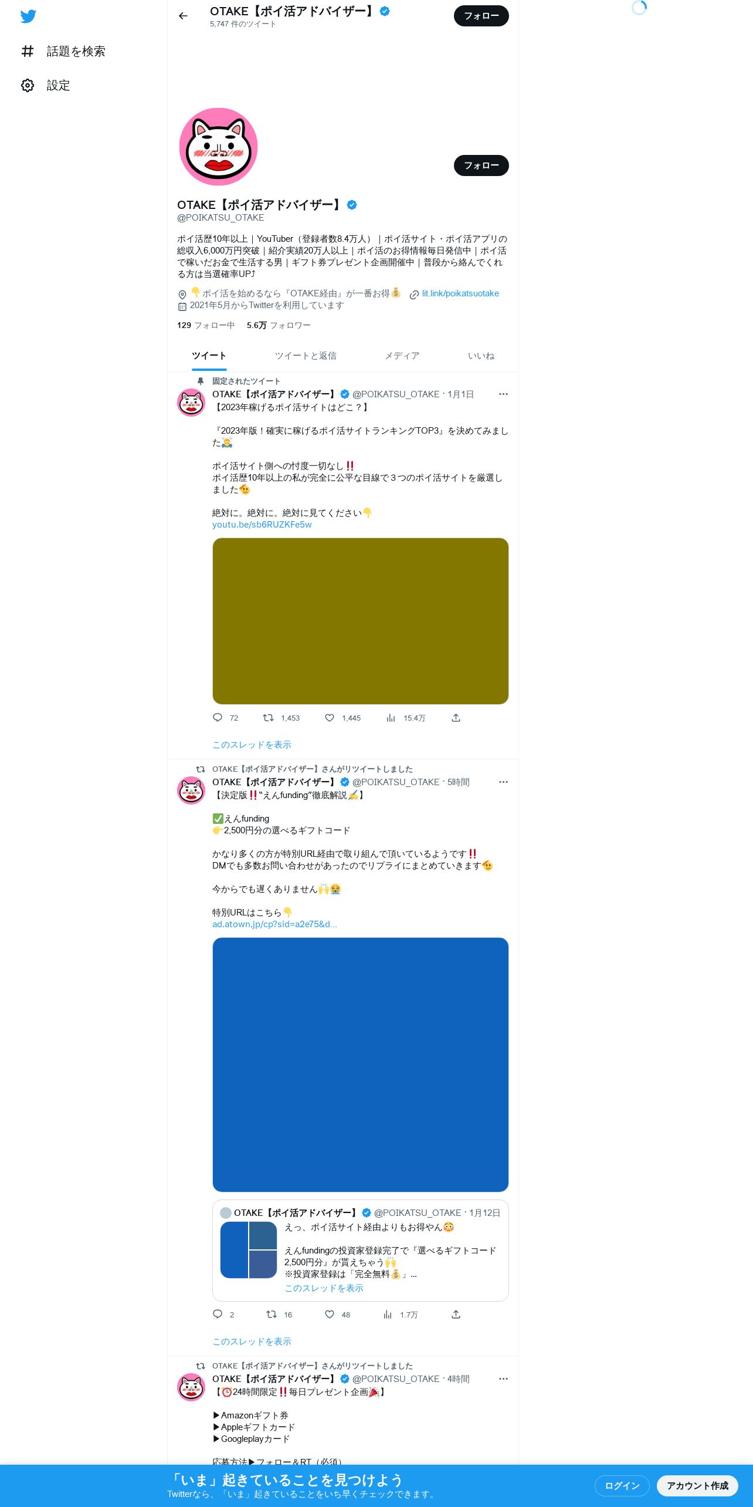Switch to the メディア tab
The height and width of the screenshot is (1507, 753).
click(x=402, y=356)
